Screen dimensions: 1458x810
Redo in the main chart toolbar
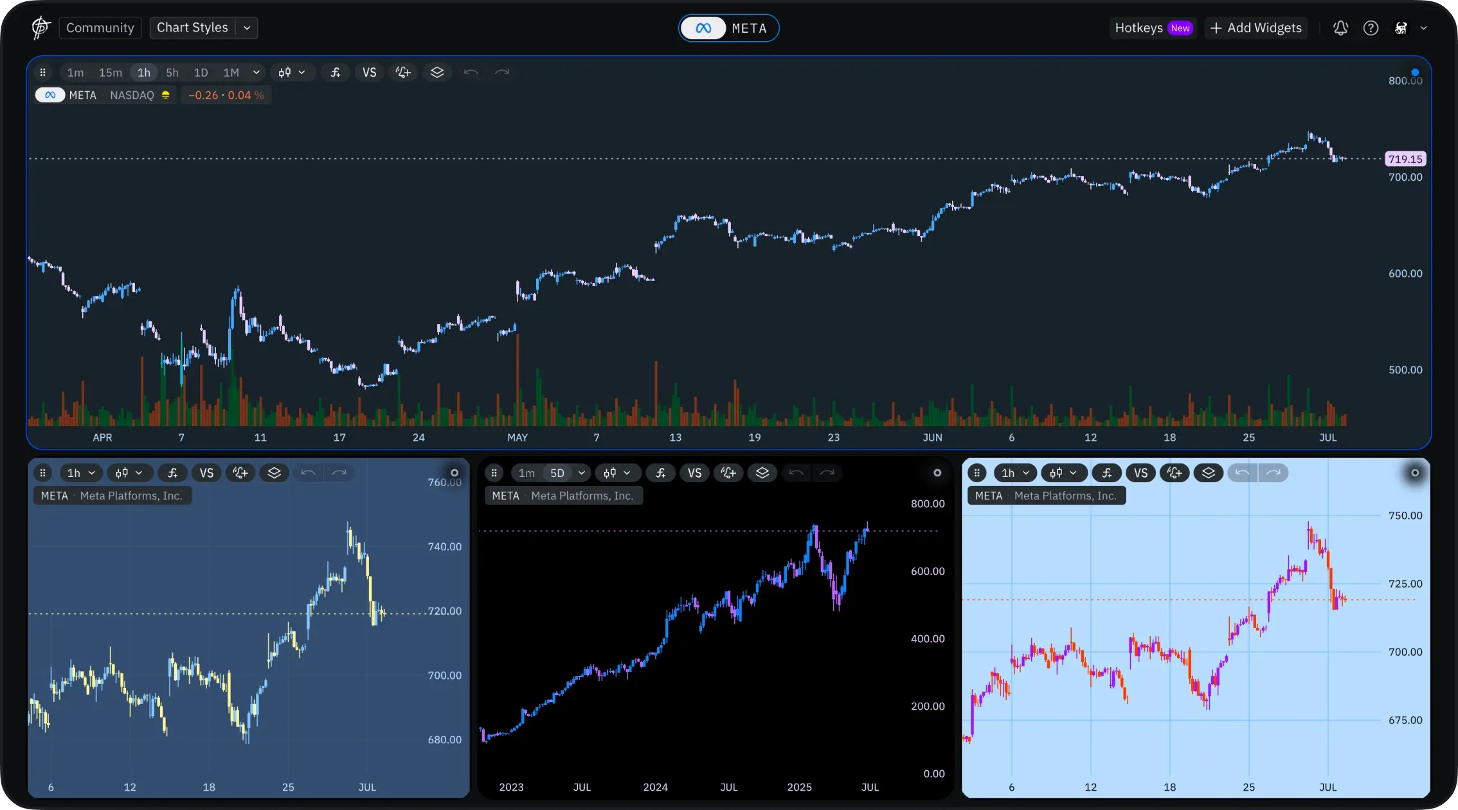[x=502, y=73]
